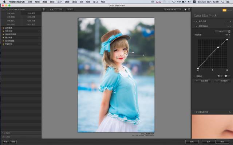
Task: Uncheck the 层次和曲线 filter checkbox in right panel
Action: [x=197, y=26]
